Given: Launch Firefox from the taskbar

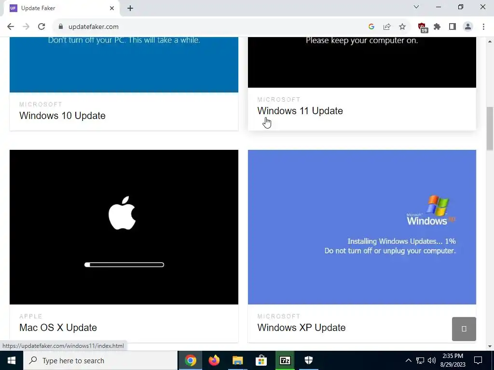Looking at the screenshot, I should pos(214,360).
